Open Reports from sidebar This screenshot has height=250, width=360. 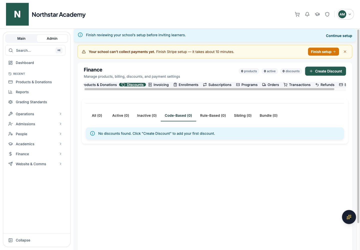tap(35, 92)
